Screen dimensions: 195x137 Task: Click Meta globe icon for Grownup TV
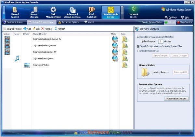tap(115, 39)
